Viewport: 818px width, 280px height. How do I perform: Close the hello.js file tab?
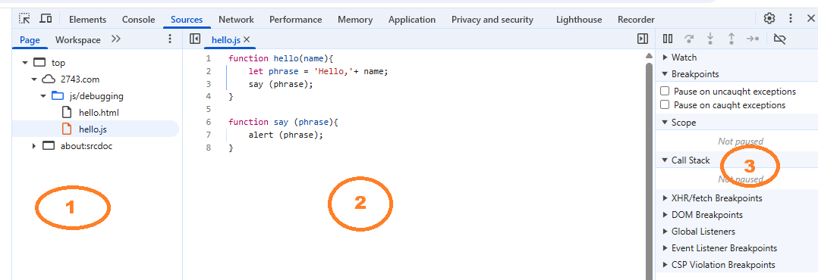[247, 39]
